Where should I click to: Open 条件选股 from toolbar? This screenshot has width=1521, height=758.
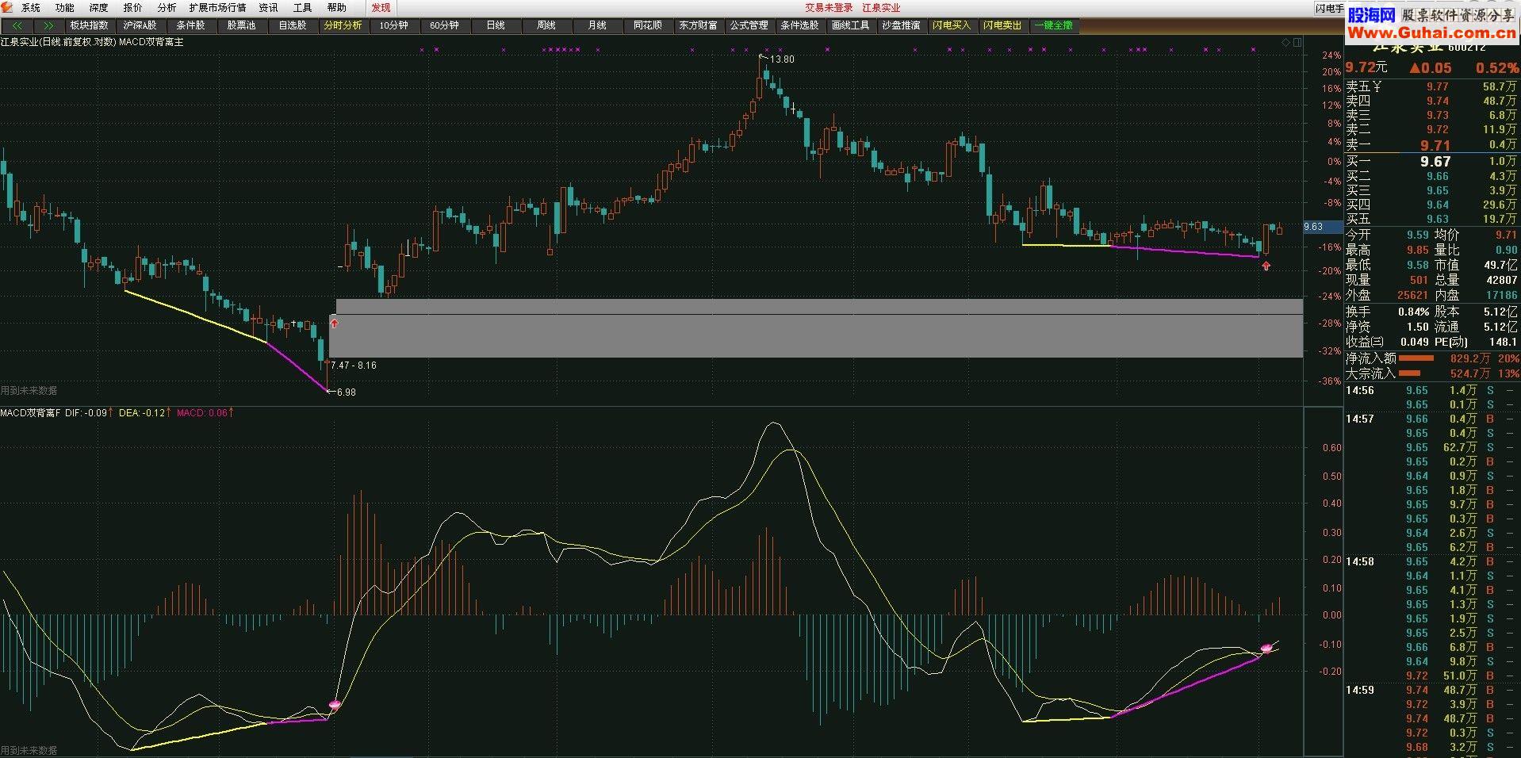pos(799,25)
